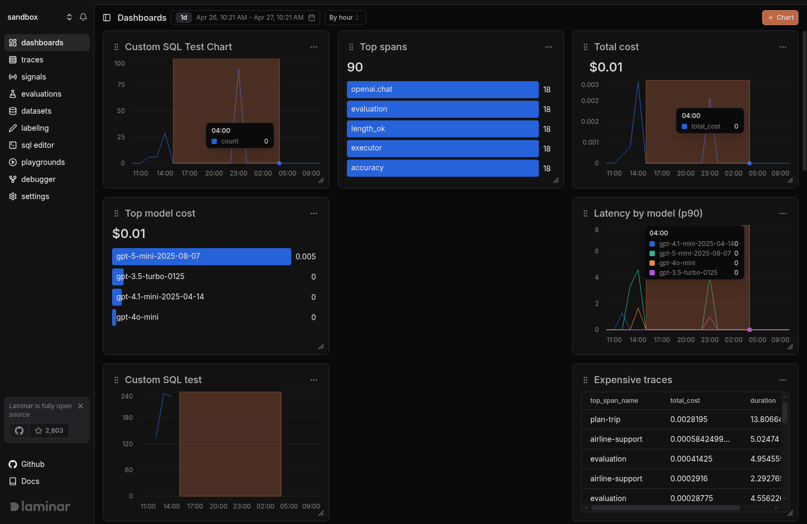Viewport: 807px width, 524px height.
Task: Select the openai.chat span bar
Action: (442, 90)
